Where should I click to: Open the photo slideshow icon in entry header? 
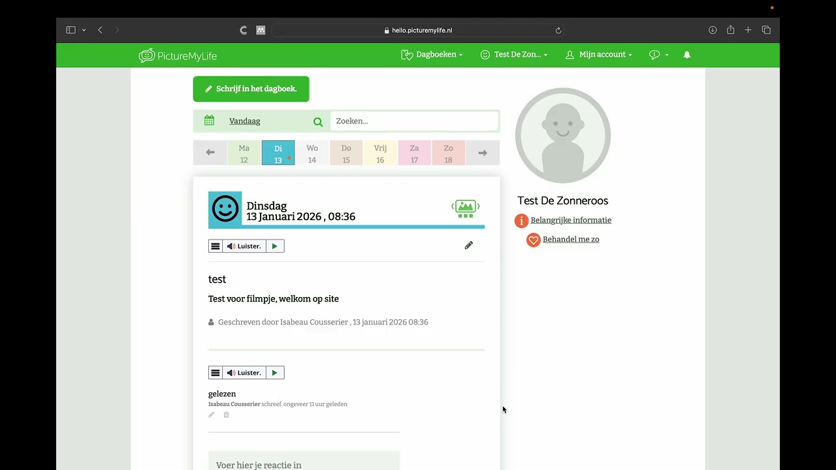pos(466,208)
